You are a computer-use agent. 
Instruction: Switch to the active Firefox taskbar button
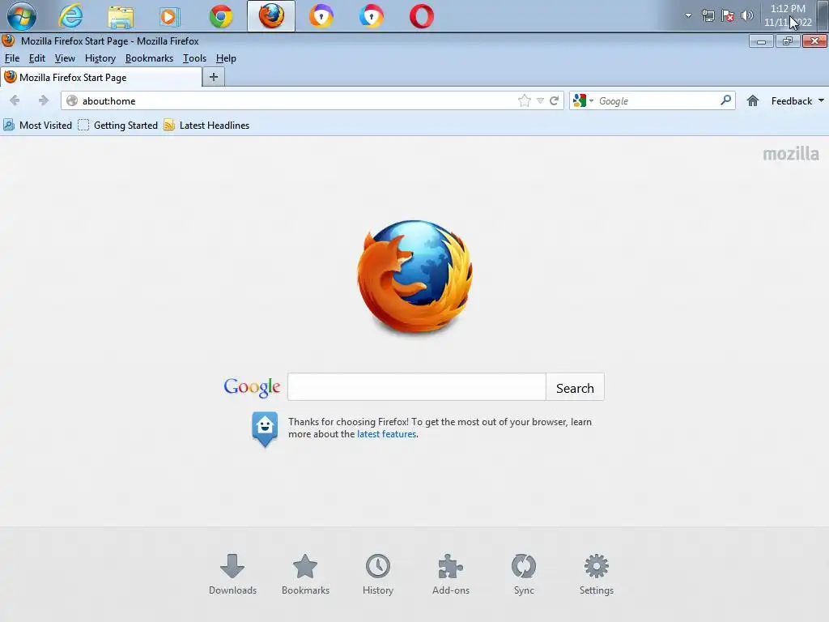point(271,16)
